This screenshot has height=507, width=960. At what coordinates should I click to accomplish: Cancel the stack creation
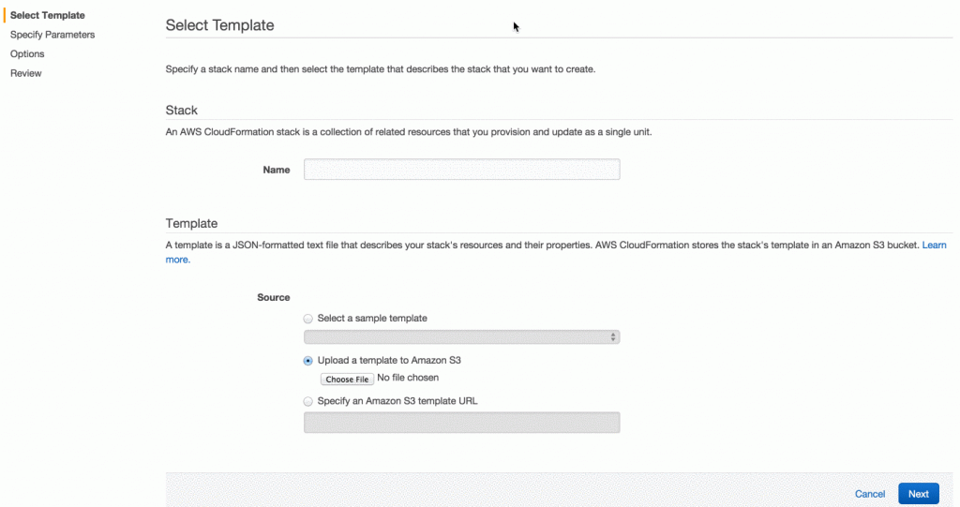870,494
